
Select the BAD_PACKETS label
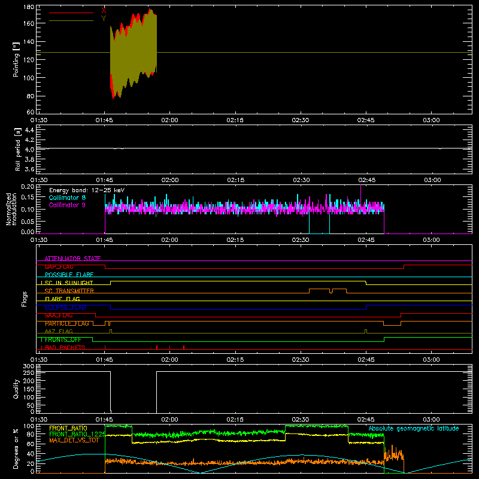(x=65, y=347)
